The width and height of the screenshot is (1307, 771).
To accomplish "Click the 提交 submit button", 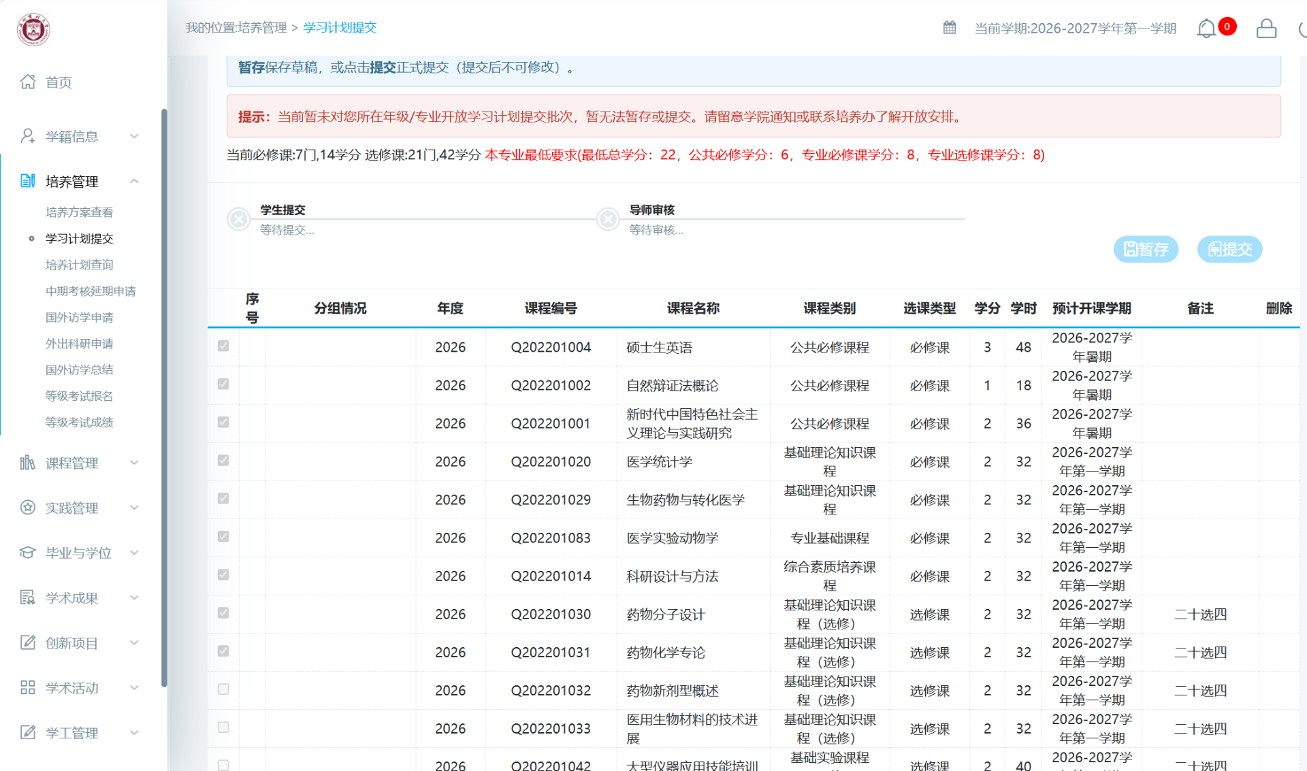I will coord(1229,249).
